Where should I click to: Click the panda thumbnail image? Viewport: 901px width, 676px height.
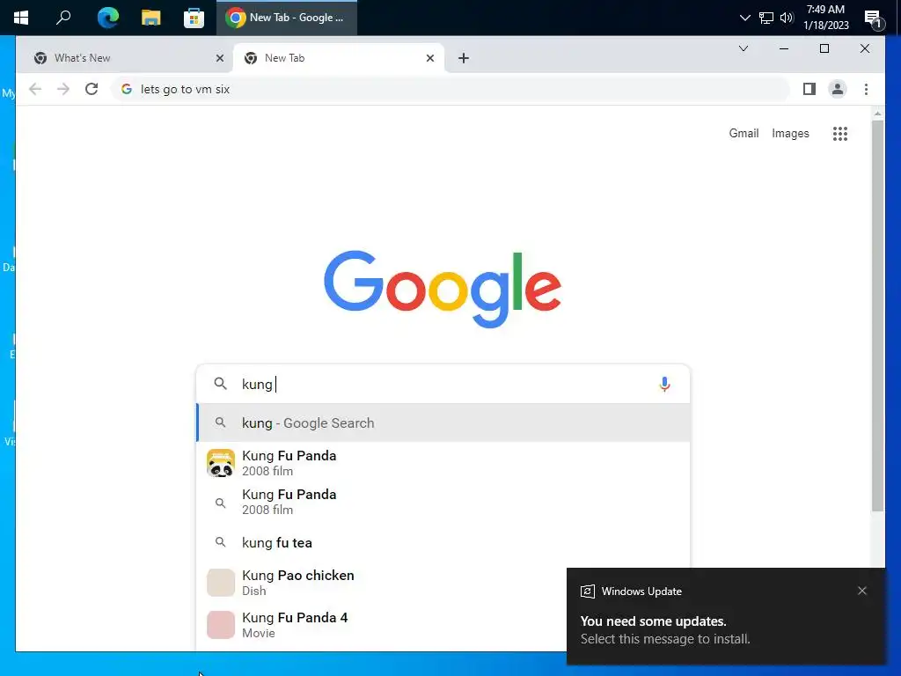click(221, 463)
